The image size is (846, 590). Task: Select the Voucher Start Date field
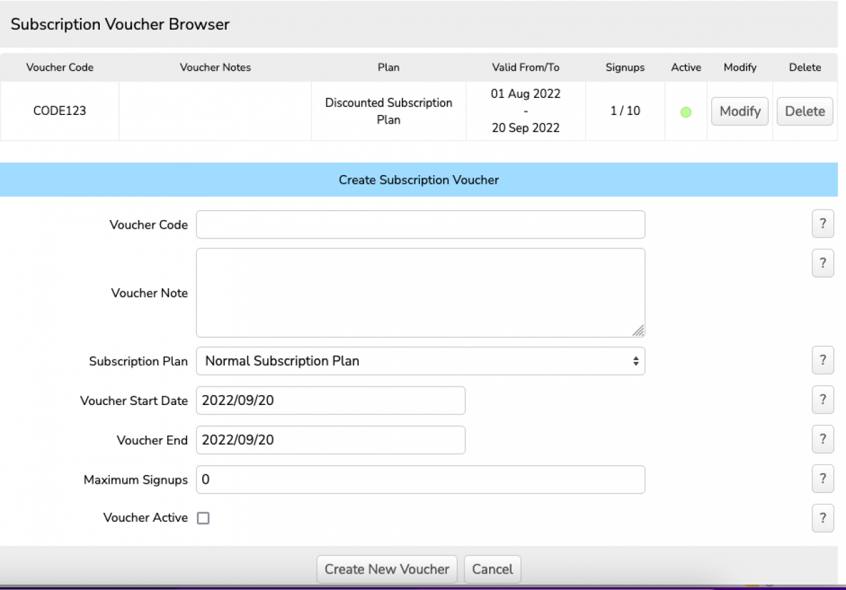point(330,400)
